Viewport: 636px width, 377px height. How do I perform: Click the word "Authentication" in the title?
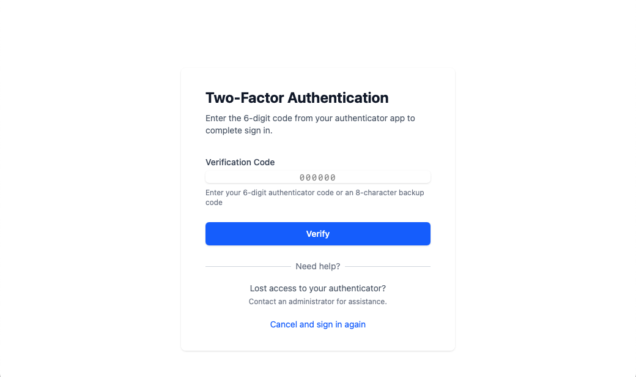[x=338, y=98]
